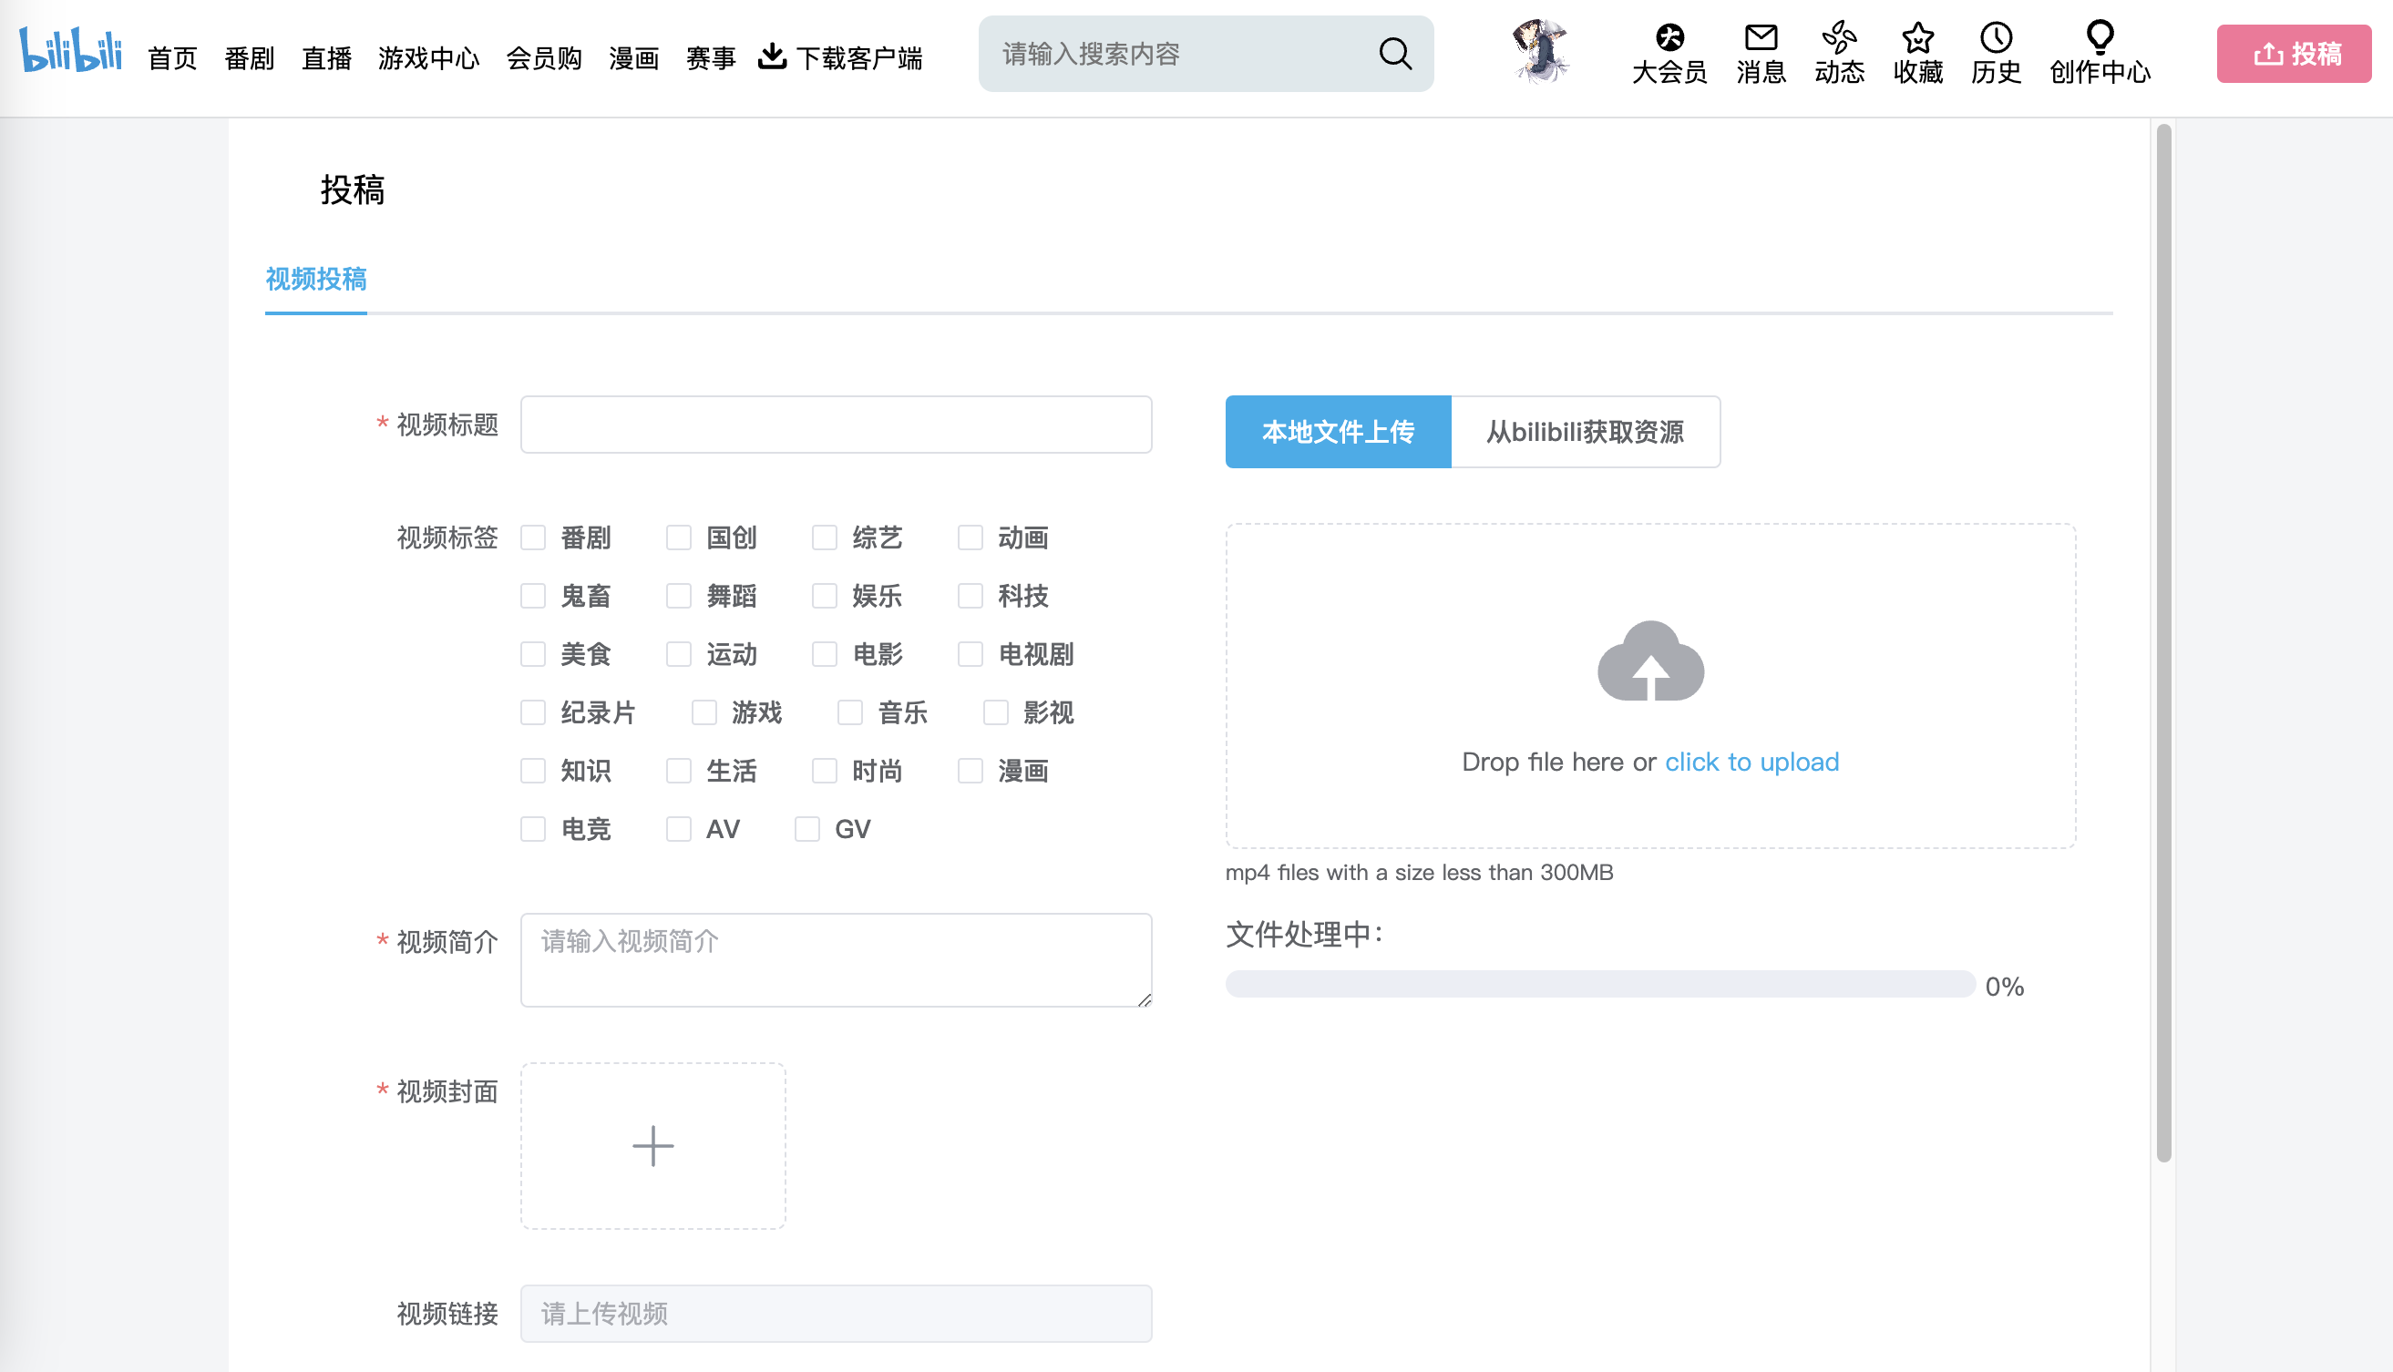Open 动态 pinwheel icon

click(1839, 37)
